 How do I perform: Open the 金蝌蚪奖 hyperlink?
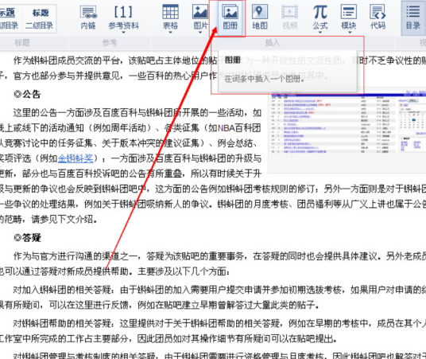(x=76, y=158)
